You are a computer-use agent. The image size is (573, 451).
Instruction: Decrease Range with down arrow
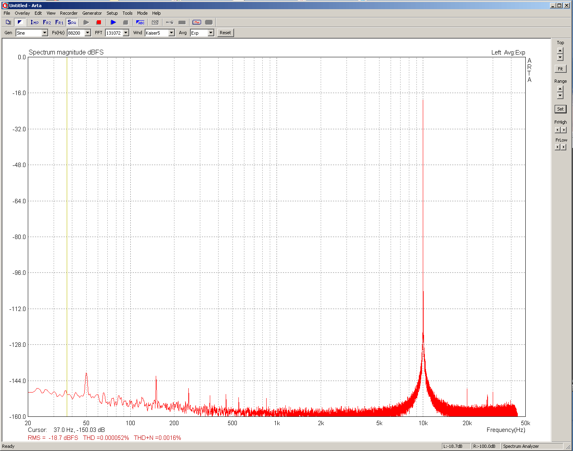click(560, 95)
